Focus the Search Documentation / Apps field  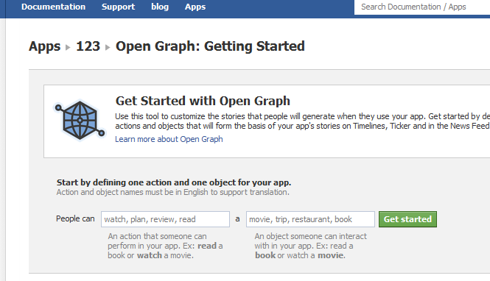coord(422,7)
